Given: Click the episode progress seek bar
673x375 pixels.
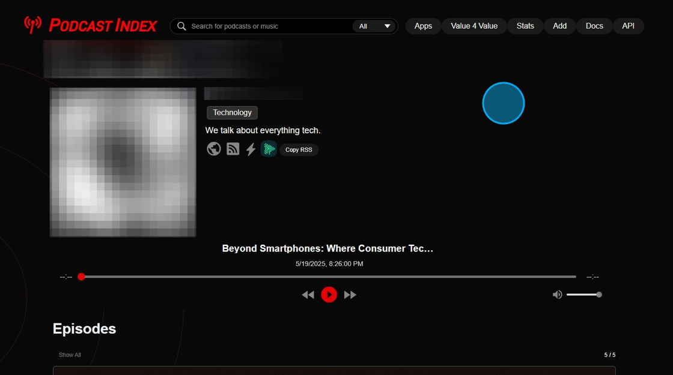Looking at the screenshot, I should (x=329, y=277).
